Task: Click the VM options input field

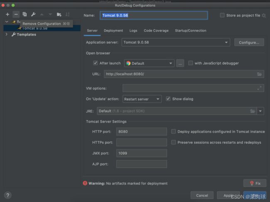Action: pos(193,88)
